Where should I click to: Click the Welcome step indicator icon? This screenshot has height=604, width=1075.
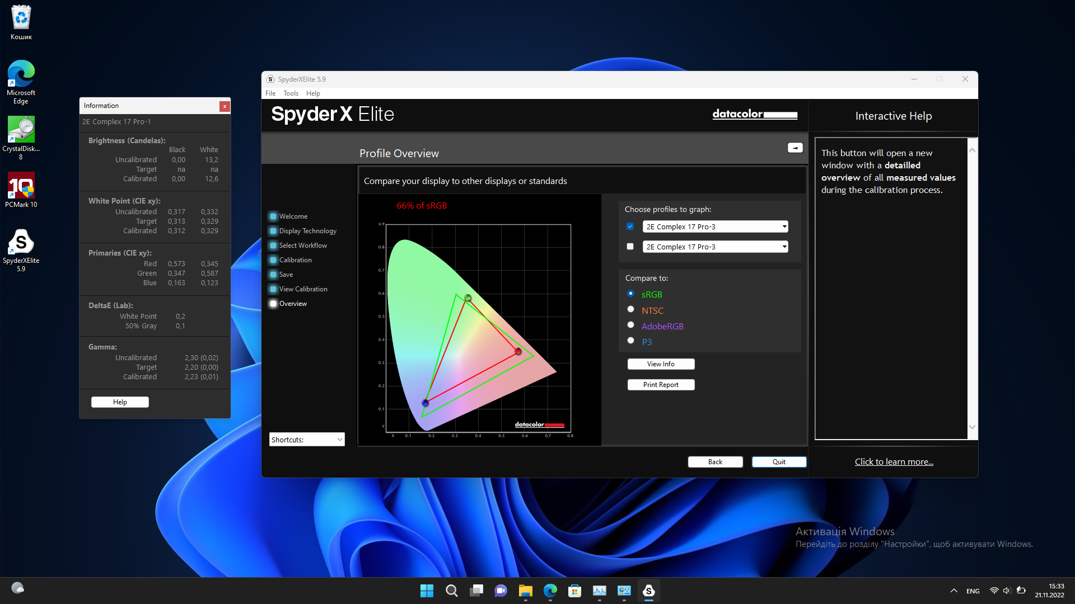[273, 216]
